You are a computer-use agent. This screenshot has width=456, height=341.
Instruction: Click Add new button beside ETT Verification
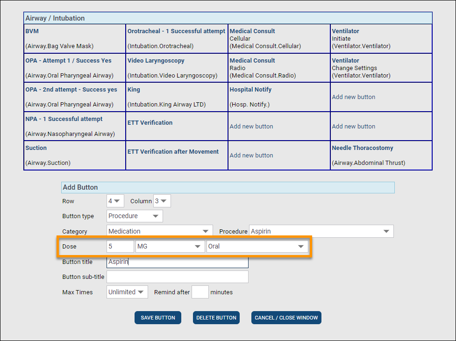point(251,127)
